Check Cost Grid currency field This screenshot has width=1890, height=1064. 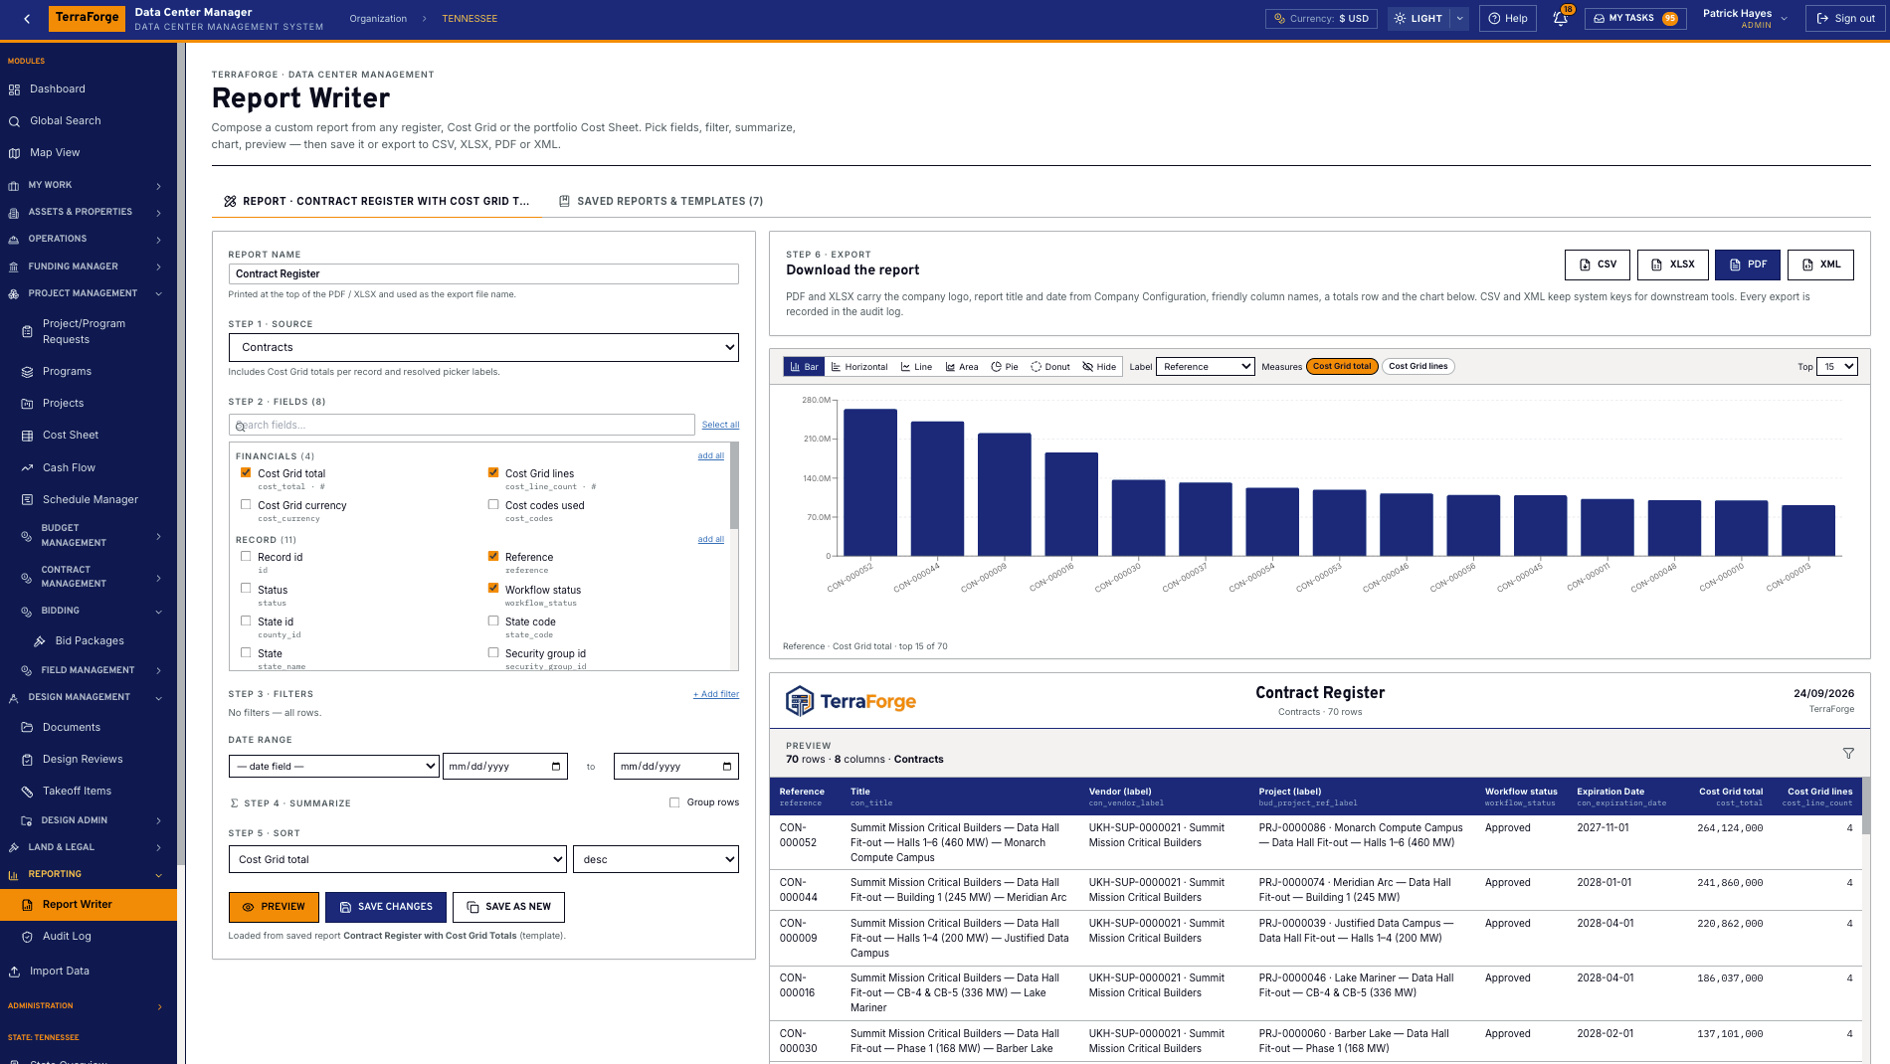click(x=246, y=505)
